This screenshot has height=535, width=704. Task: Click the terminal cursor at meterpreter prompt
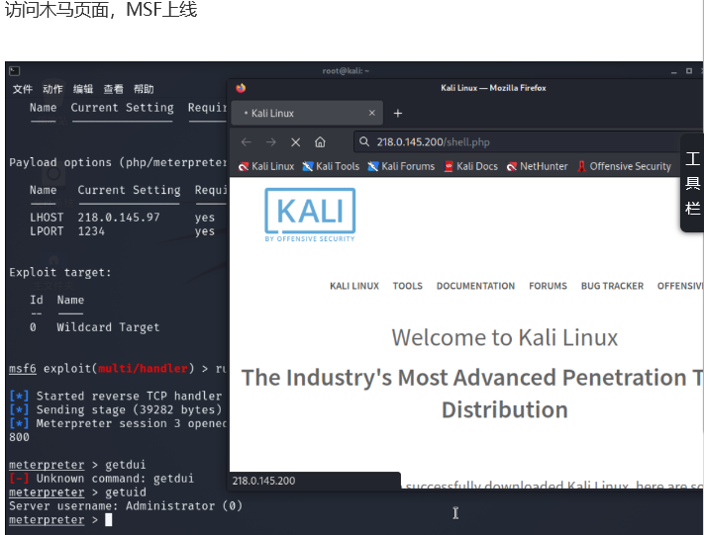point(109,520)
